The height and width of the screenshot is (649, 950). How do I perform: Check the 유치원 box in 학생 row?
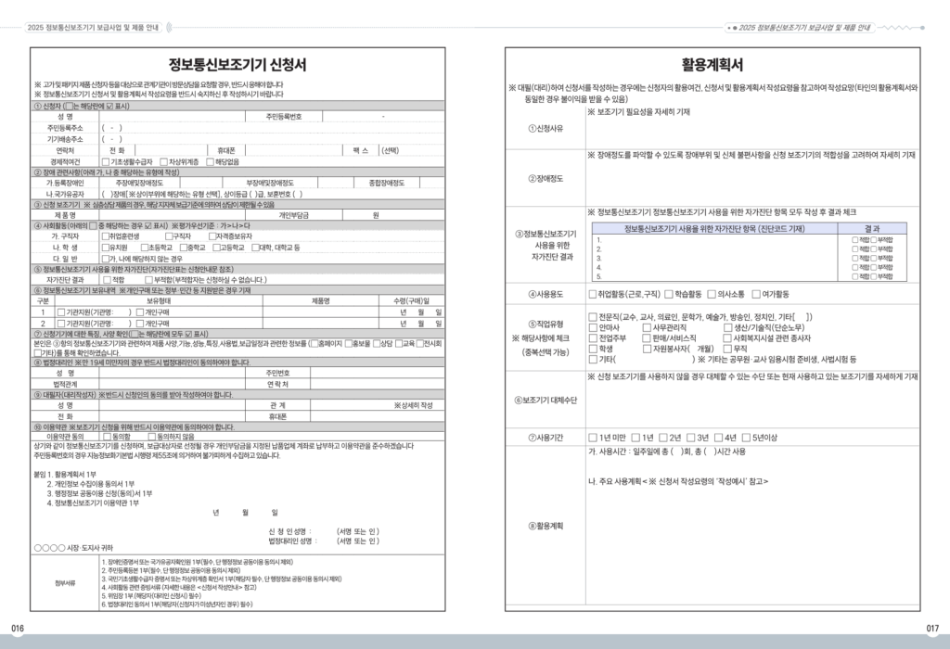click(106, 248)
